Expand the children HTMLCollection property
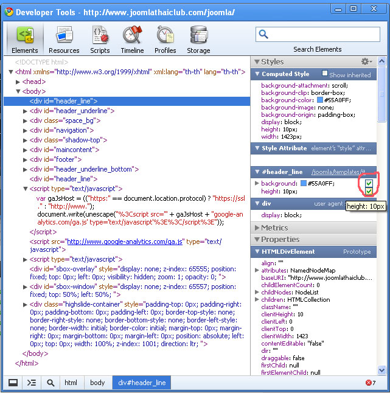The height and width of the screenshot is (393, 390). coord(257,299)
